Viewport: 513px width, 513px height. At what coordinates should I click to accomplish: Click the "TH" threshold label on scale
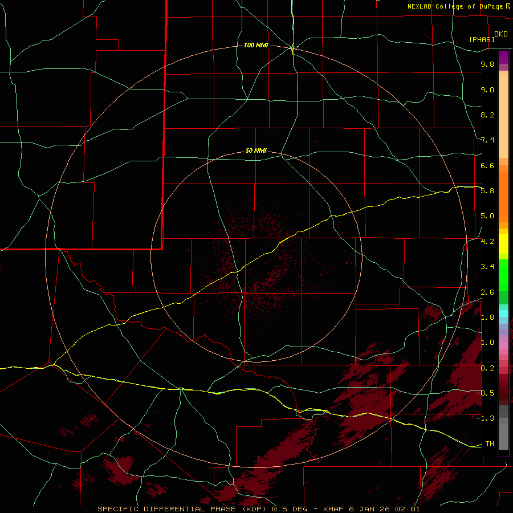490,443
